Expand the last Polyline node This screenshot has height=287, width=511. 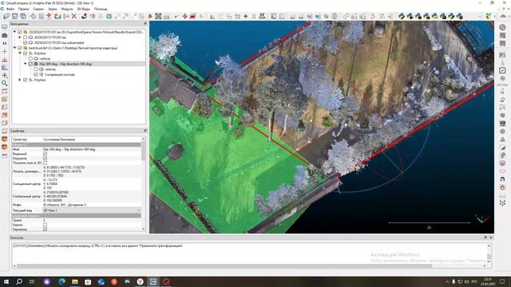(20, 80)
